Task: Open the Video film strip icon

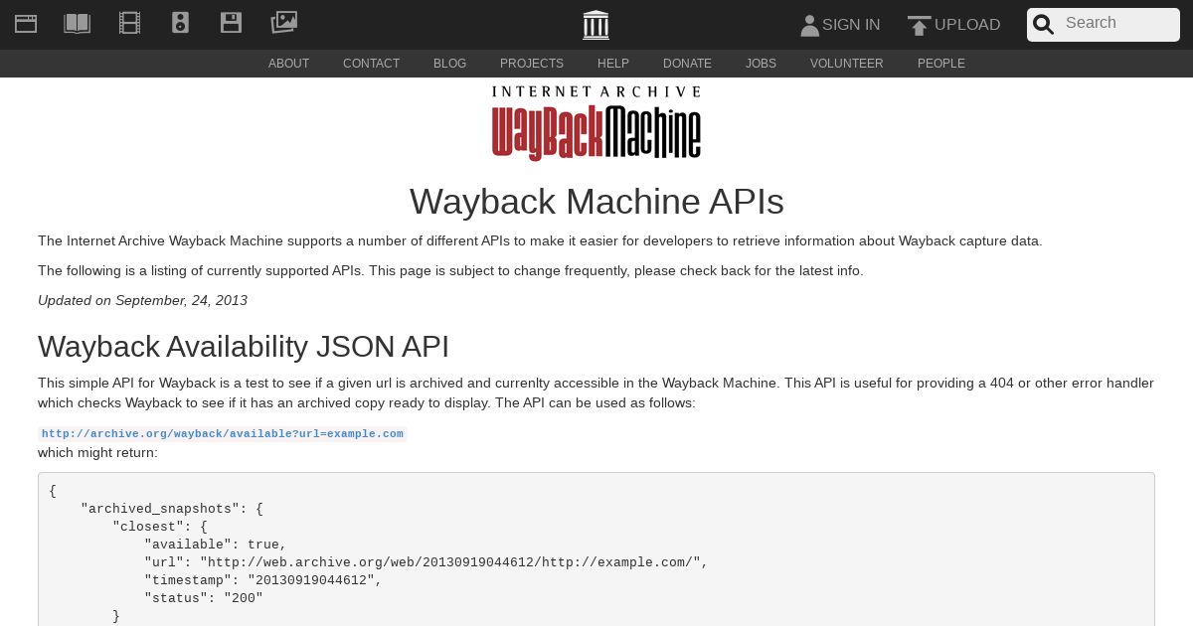Action: pos(129,23)
